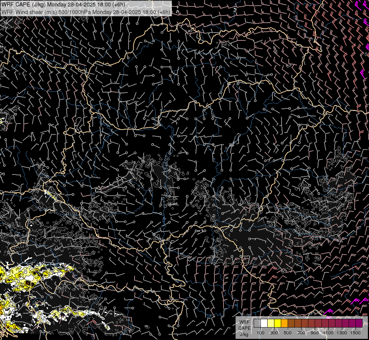The image size is (369, 340).
Task: Click the WRF Wind shear title line
Action: pos(86,12)
